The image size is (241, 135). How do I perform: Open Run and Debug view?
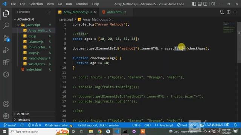click(6, 50)
